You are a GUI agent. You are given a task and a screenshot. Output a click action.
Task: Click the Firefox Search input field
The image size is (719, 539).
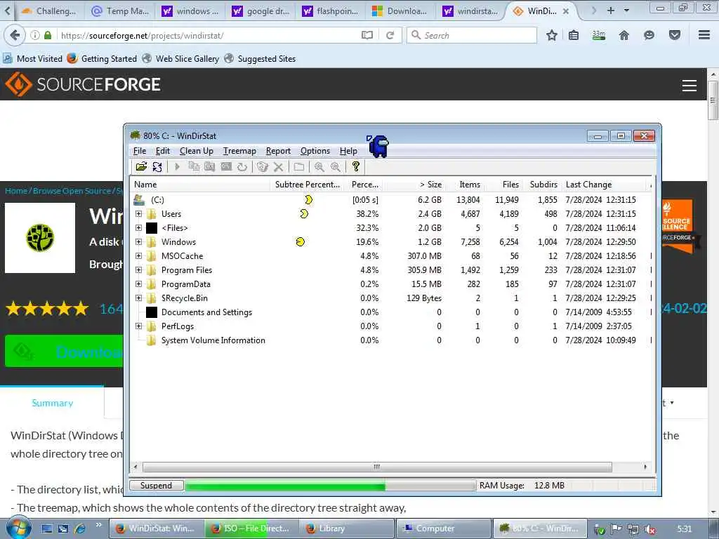pyautogui.click(x=471, y=35)
